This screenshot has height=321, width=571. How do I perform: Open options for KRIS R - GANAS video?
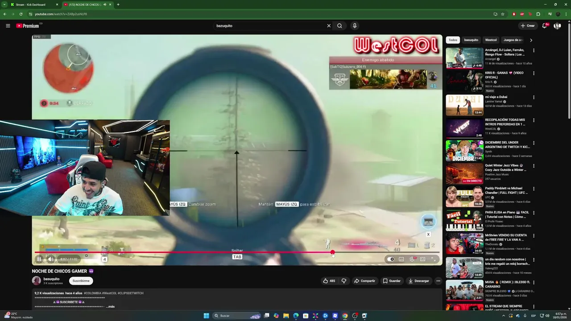(534, 74)
